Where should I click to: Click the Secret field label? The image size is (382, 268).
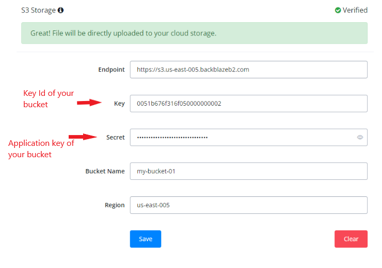[115, 138]
